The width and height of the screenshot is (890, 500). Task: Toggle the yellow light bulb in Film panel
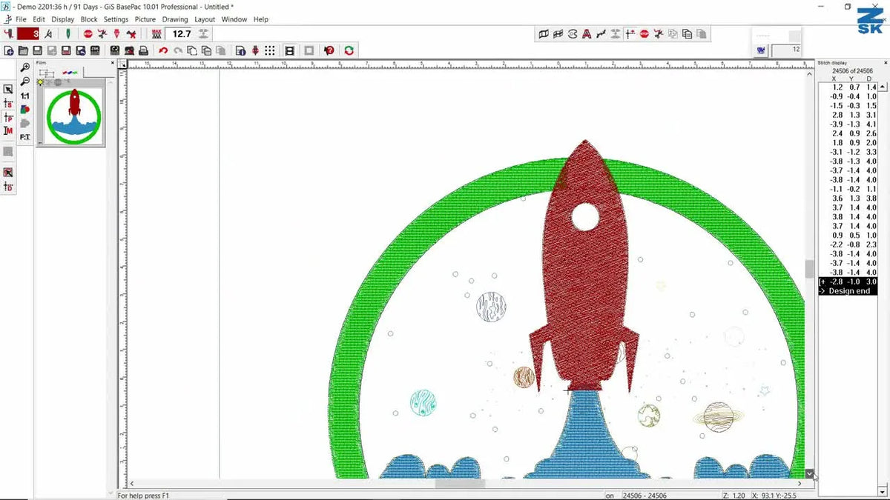coord(41,82)
